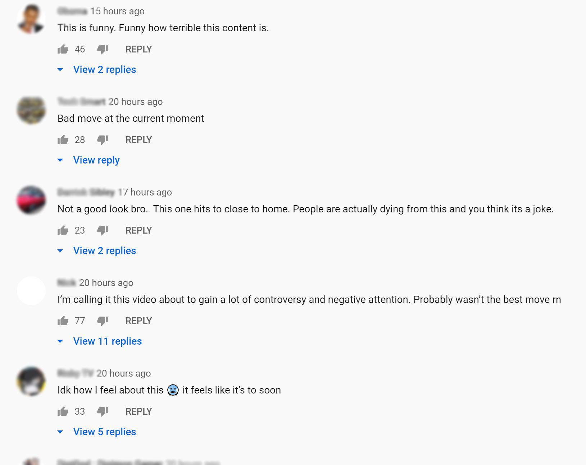Image resolution: width=586 pixels, height=465 pixels.
Task: Thumbs up the "Not a good look bro" comment
Action: pyautogui.click(x=63, y=230)
